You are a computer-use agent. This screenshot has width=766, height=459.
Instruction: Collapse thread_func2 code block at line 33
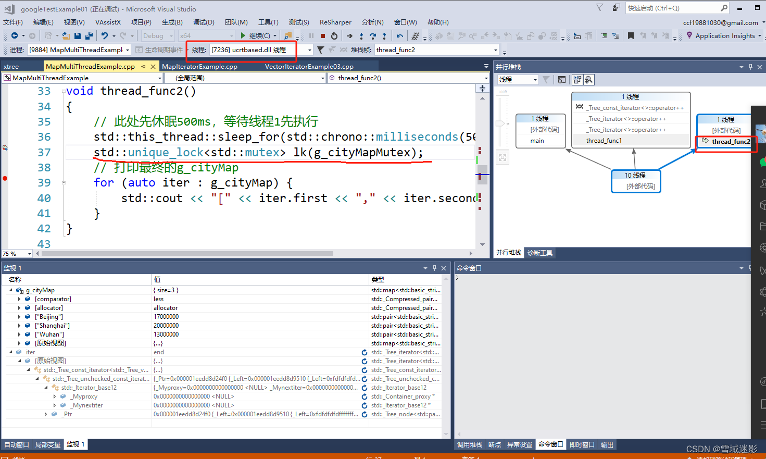click(x=64, y=91)
